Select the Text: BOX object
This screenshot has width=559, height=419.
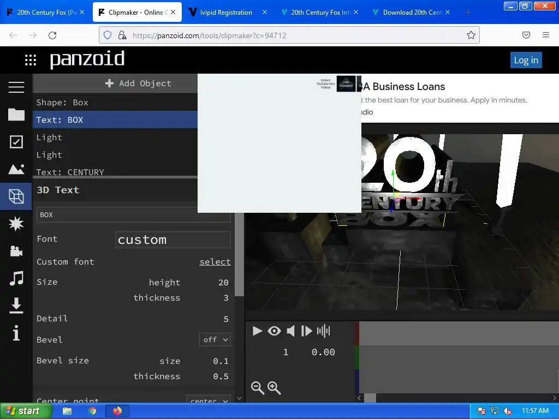pyautogui.click(x=115, y=119)
